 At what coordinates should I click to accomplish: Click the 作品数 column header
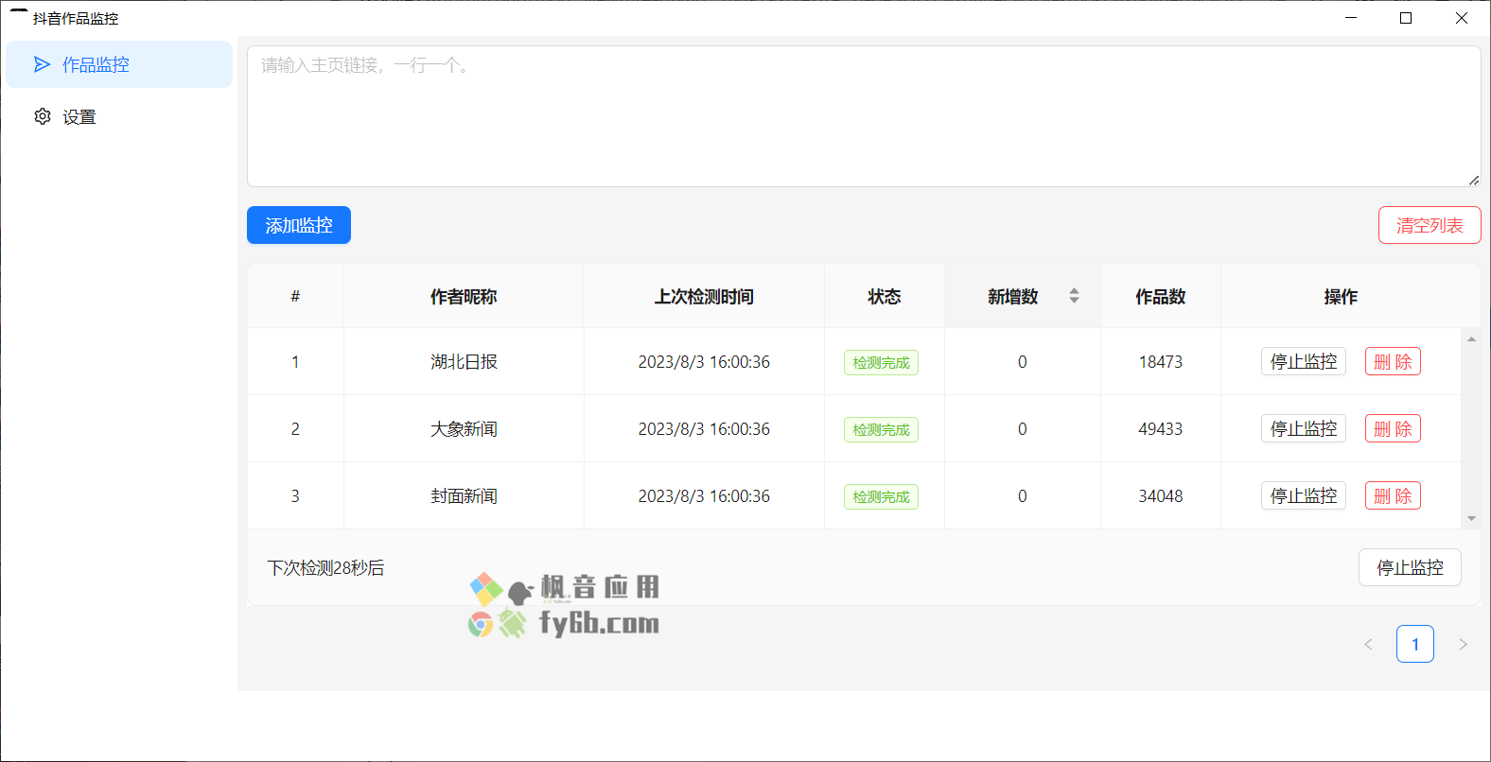point(1161,297)
